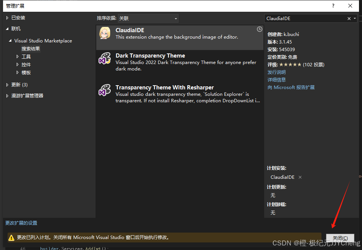362x250 pixels.
Task: Click the ClaudiaIDE scheduled install entry
Action: (x=282, y=177)
